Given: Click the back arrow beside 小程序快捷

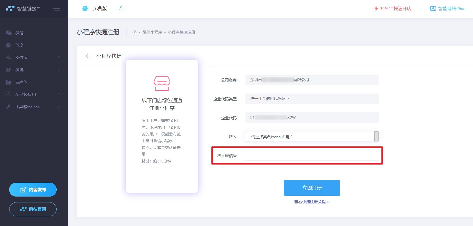Looking at the screenshot, I should [88, 56].
